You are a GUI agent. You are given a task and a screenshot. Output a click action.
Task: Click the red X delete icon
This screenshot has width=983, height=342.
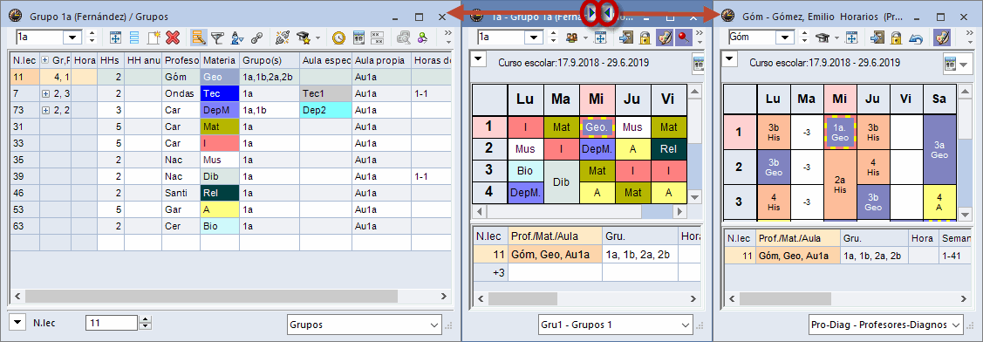(x=174, y=38)
